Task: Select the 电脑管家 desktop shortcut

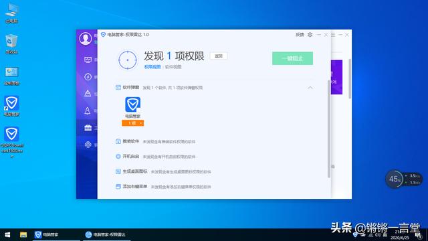Action: [x=11, y=106]
